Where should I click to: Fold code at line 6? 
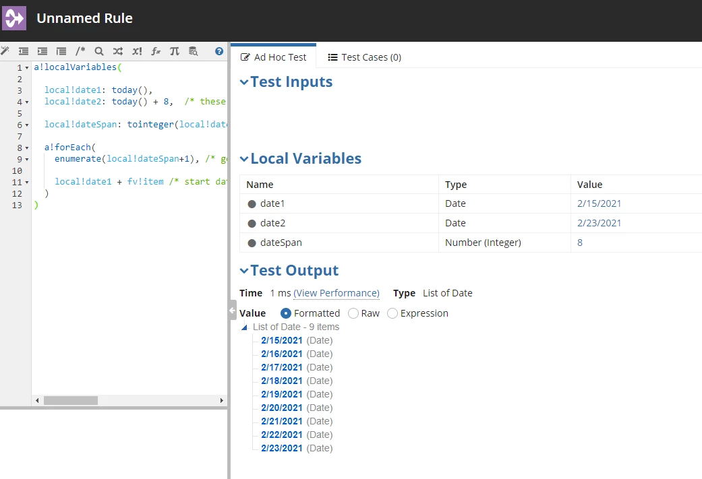pyautogui.click(x=27, y=125)
